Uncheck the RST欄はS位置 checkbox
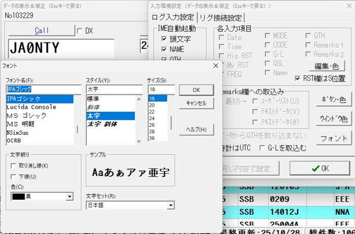This screenshot has height=234, width=355. click(298, 78)
